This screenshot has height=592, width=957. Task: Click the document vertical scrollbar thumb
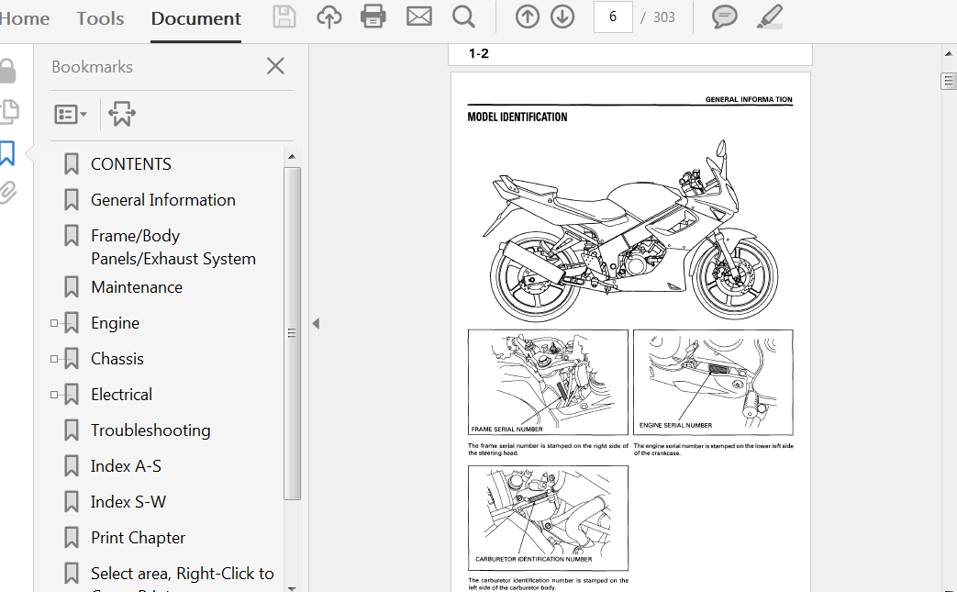coord(949,81)
